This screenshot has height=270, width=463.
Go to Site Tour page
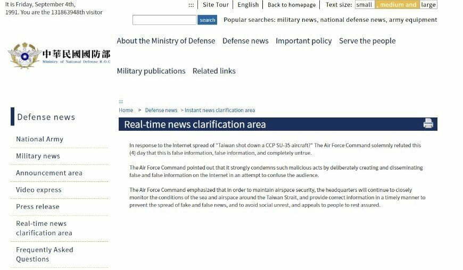(x=216, y=5)
